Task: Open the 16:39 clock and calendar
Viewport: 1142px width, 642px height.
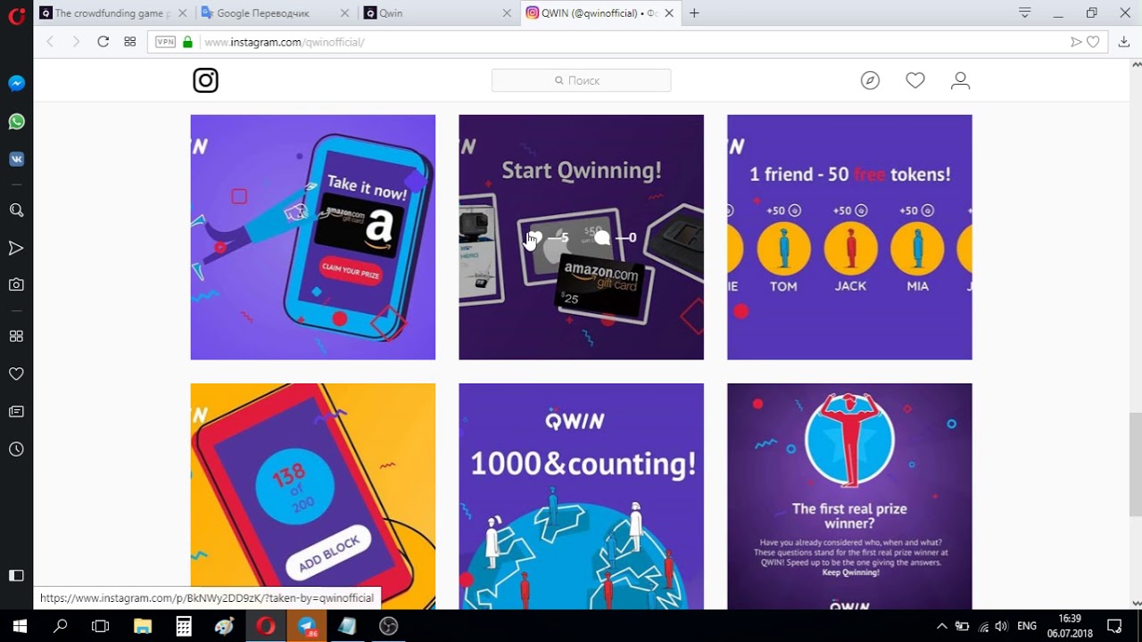Action: coord(1070,626)
